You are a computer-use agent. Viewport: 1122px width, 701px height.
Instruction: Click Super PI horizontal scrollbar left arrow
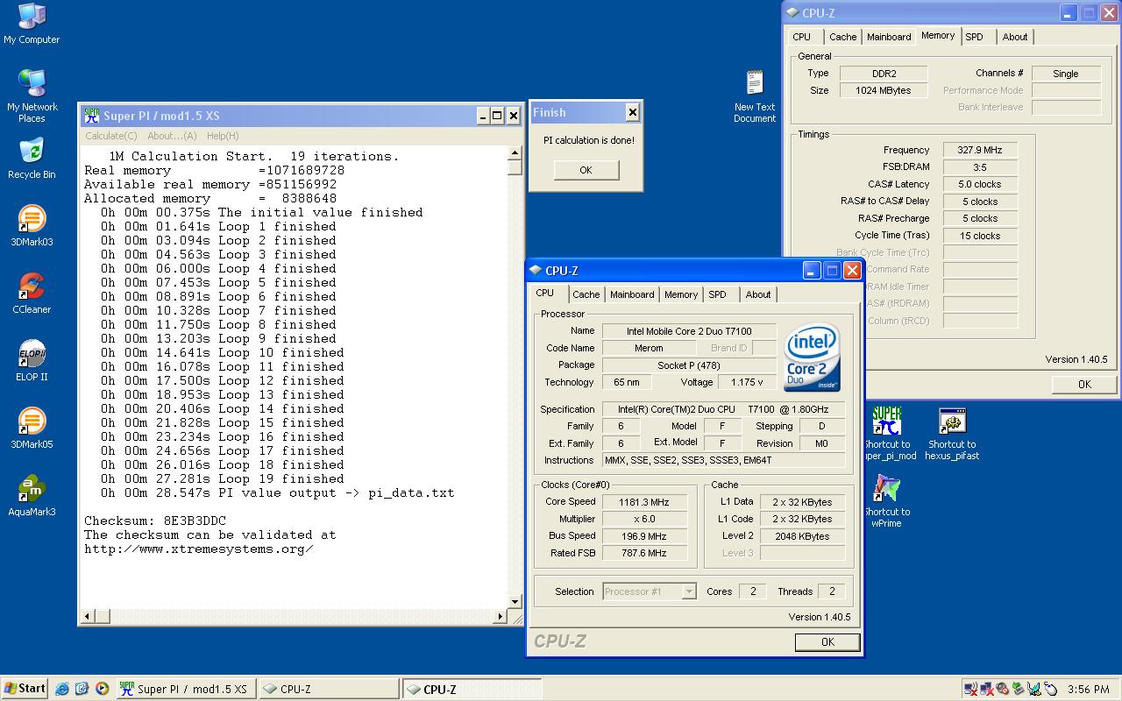(87, 616)
